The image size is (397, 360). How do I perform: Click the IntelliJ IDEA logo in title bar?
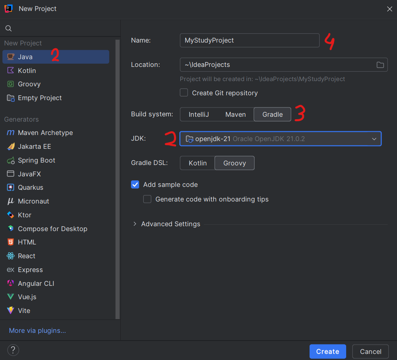(9, 9)
